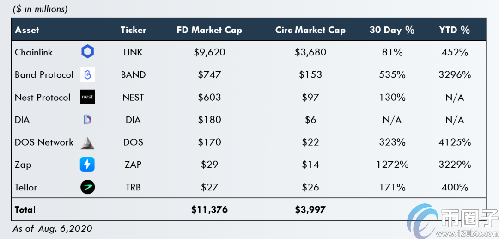Screen dimensions: 499x239
Task: Select the Ticker column header
Action: pos(133,30)
